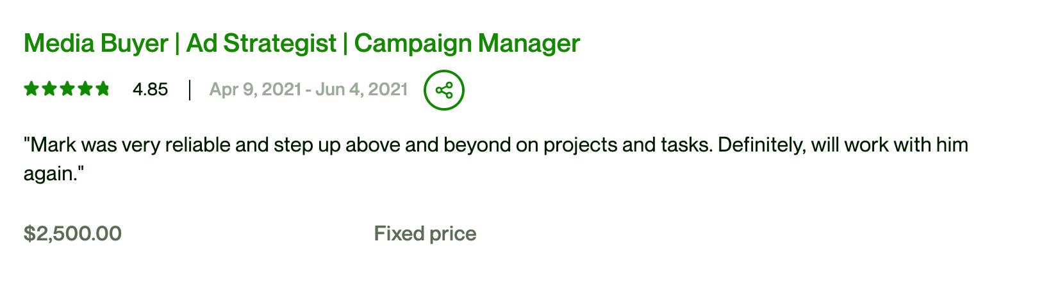Click Campaign Manager in the job title

click(x=467, y=43)
